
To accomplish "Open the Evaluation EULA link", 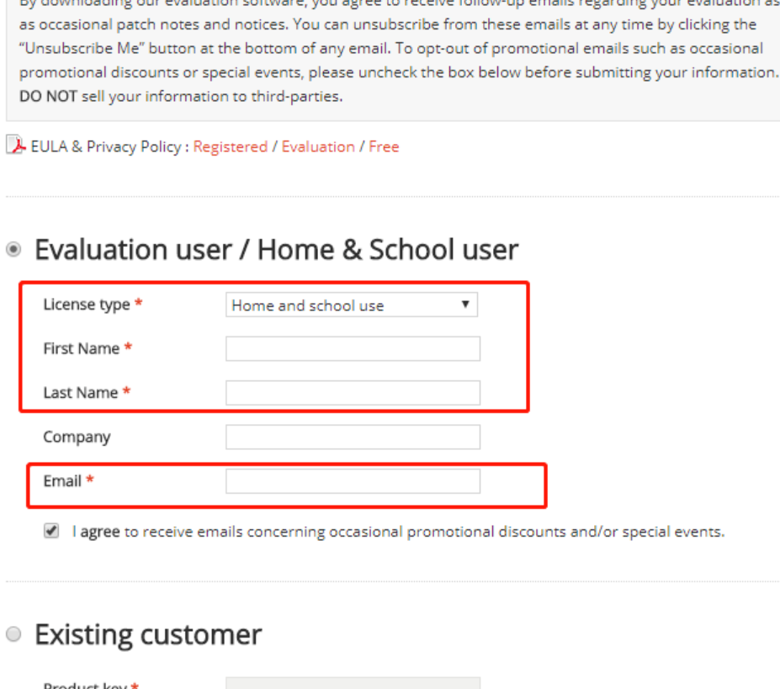I will (x=317, y=146).
